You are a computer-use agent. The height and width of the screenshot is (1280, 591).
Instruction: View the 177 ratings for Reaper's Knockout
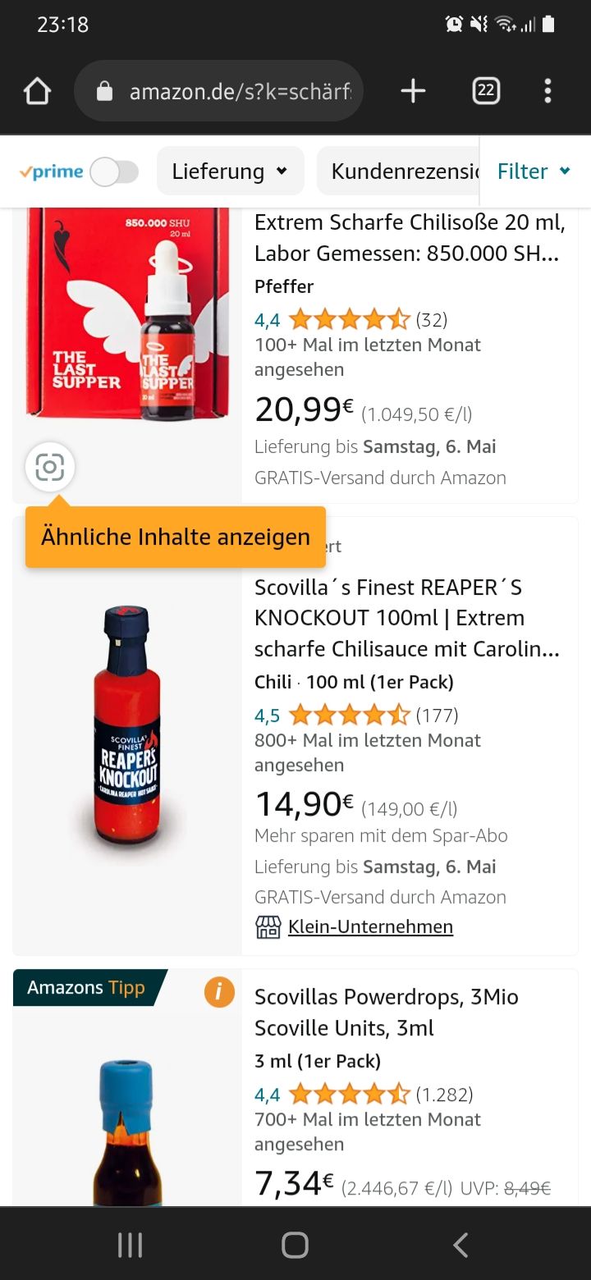[437, 715]
